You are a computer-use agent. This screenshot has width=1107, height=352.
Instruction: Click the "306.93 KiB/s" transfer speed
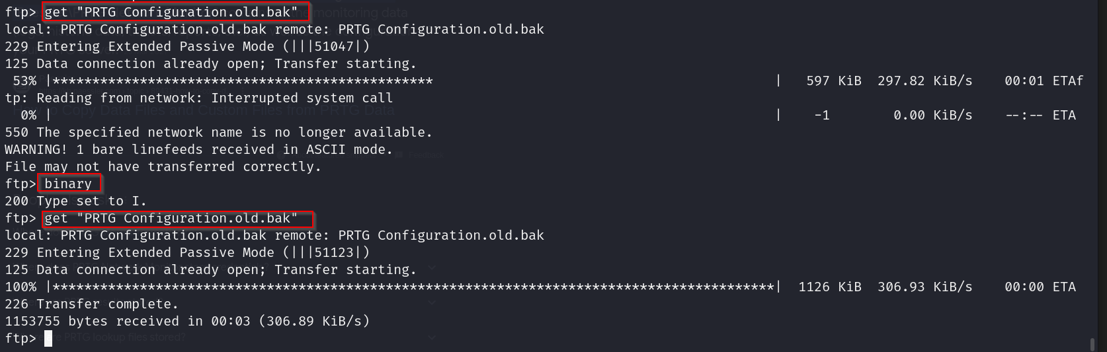point(924,287)
